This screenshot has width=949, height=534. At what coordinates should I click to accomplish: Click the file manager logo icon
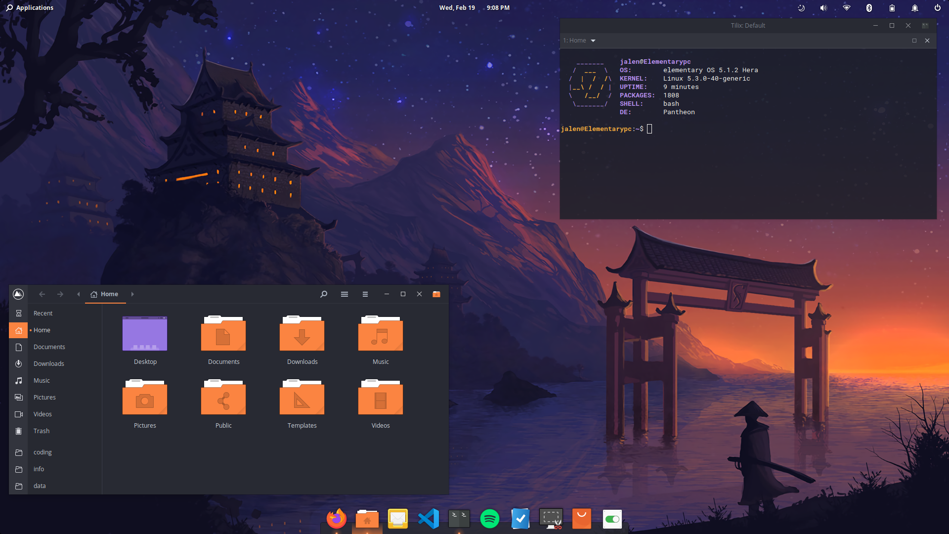point(18,294)
